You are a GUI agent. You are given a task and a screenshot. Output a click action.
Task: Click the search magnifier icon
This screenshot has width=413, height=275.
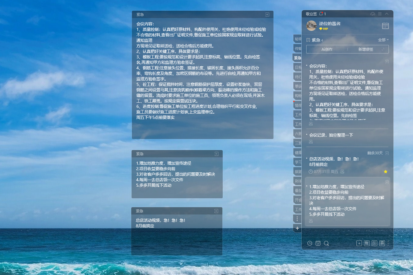coord(326,243)
